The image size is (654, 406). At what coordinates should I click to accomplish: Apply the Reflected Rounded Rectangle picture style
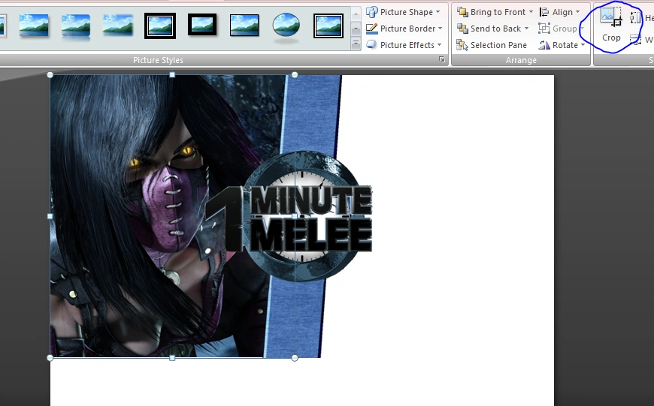pos(75,27)
